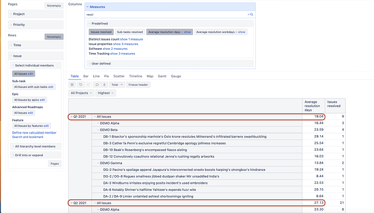This screenshot has height=213, width=374.
Task: Toggle Nonempty for Rows
Action: (54, 37)
